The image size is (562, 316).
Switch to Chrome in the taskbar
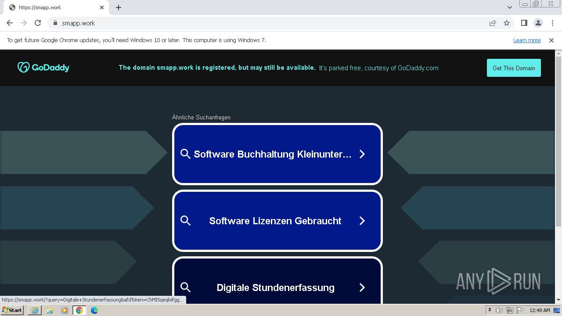pos(79,310)
